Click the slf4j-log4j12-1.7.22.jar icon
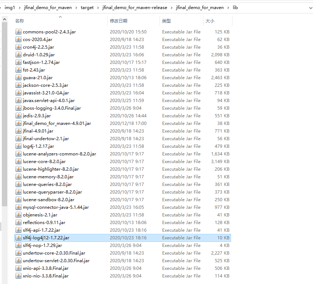 tap(18, 238)
